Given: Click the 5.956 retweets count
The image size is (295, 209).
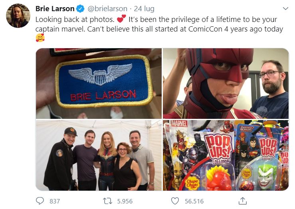Looking at the screenshot, I should click(x=125, y=201).
